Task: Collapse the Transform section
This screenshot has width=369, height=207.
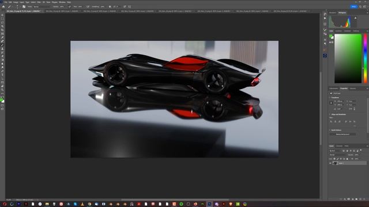Action: [330, 97]
